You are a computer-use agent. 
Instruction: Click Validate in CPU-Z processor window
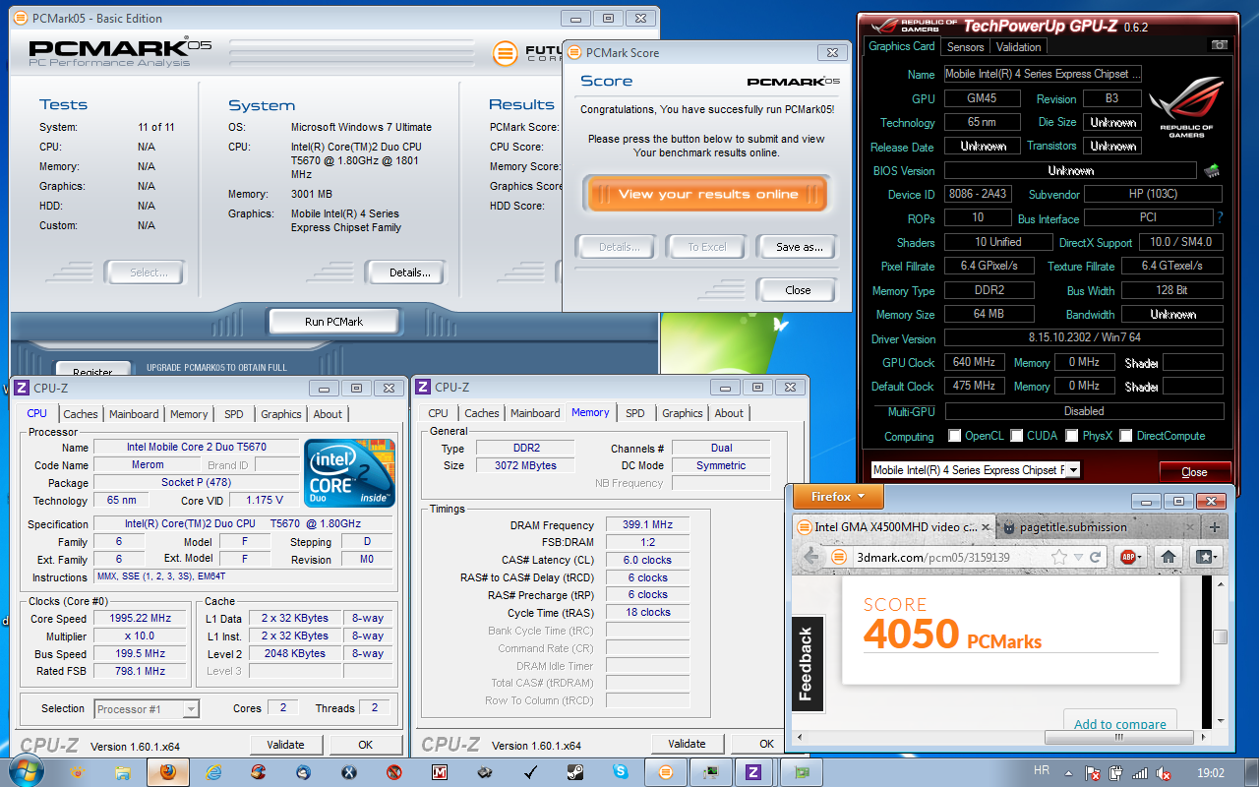click(285, 745)
